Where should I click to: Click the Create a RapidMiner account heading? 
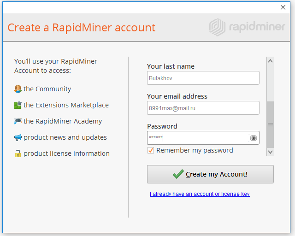[82, 28]
